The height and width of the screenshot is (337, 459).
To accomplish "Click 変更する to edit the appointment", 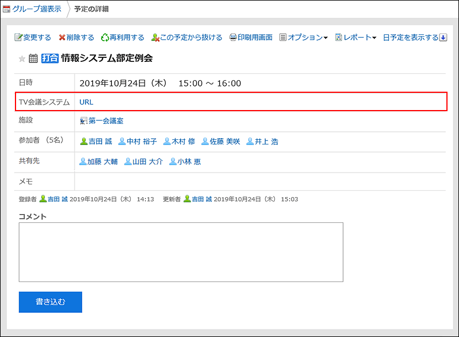I will [37, 37].
